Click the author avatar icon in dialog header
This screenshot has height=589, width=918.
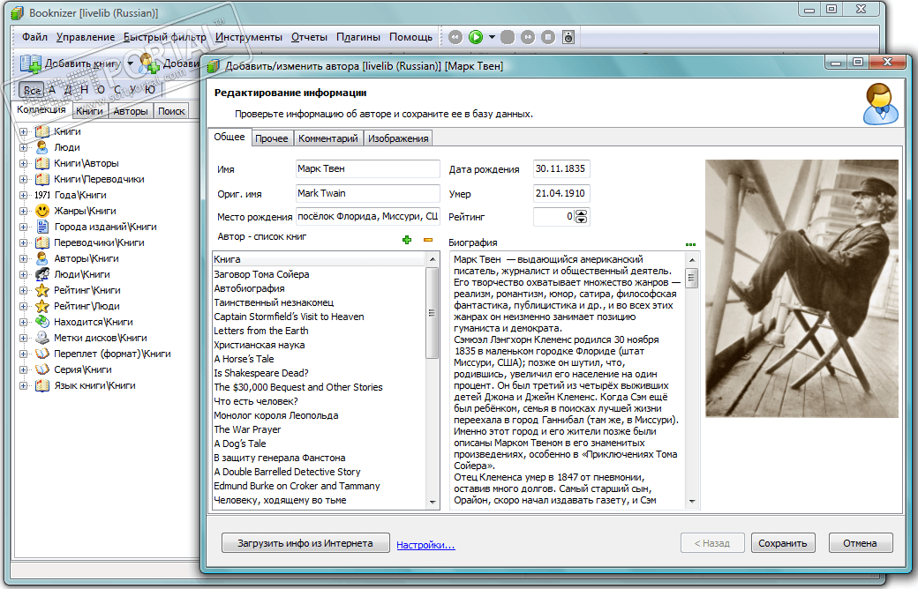880,103
